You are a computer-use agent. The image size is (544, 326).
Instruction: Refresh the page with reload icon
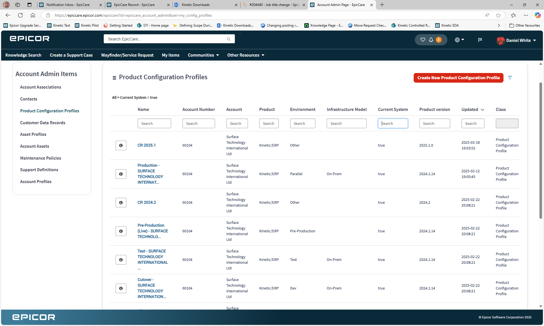(20, 15)
